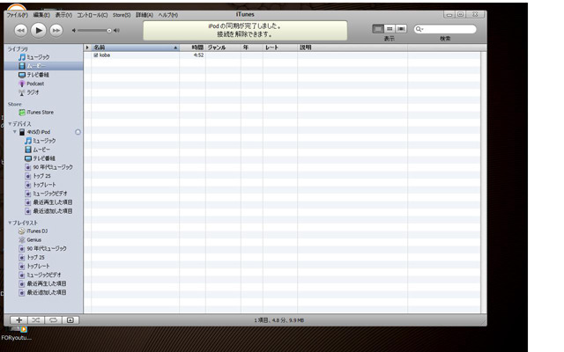Open the 表示 menu
This screenshot has width=564, height=352.
pyautogui.click(x=63, y=15)
